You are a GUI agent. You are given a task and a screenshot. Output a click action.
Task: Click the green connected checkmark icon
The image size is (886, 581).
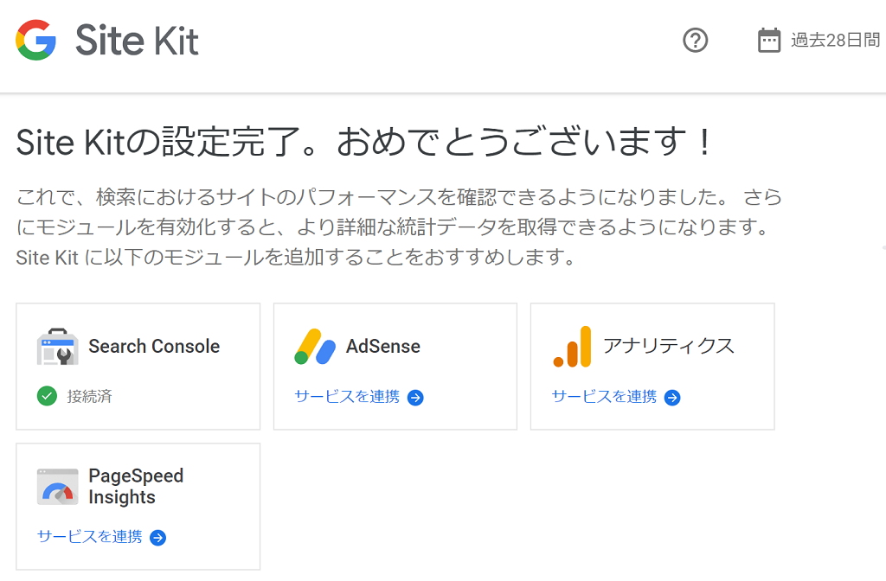47,397
